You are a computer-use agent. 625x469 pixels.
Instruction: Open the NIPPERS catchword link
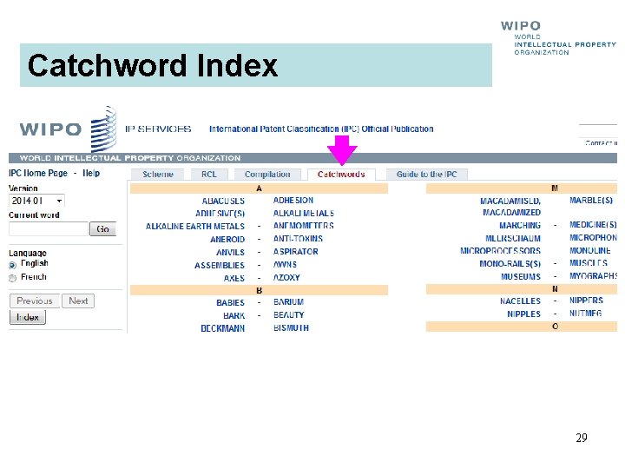tap(586, 301)
